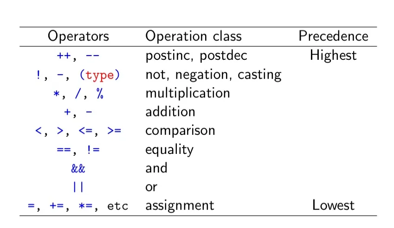Select the =, +=, *=, etc operators cell
Image resolution: width=394 pixels, height=228 pixels.
(x=78, y=206)
